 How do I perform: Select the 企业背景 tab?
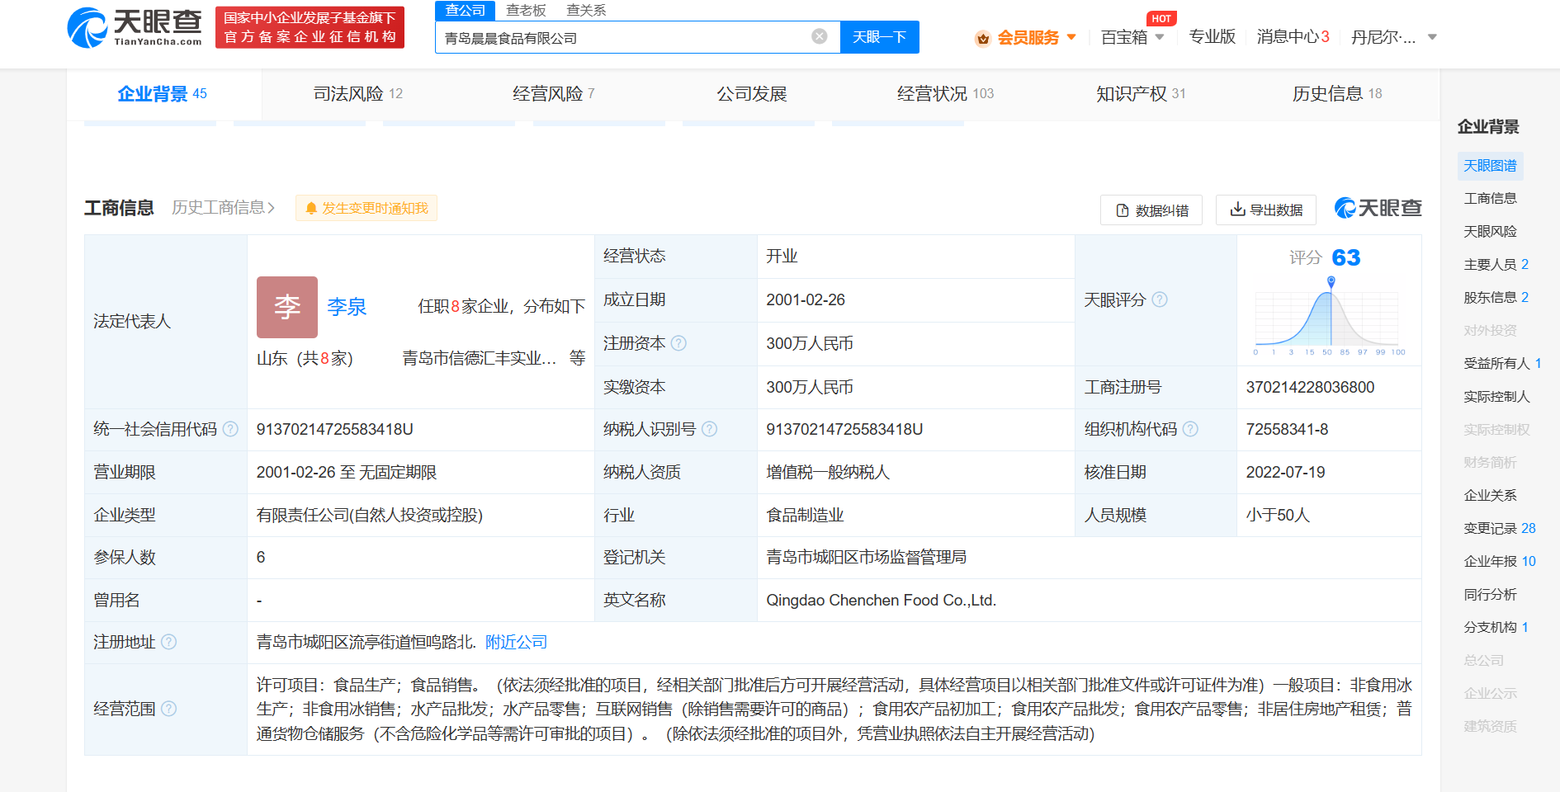pyautogui.click(x=163, y=94)
